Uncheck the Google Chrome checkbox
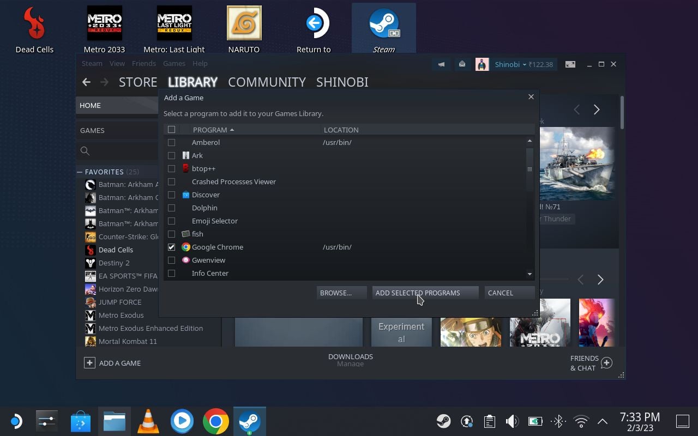The width and height of the screenshot is (698, 436). [171, 247]
